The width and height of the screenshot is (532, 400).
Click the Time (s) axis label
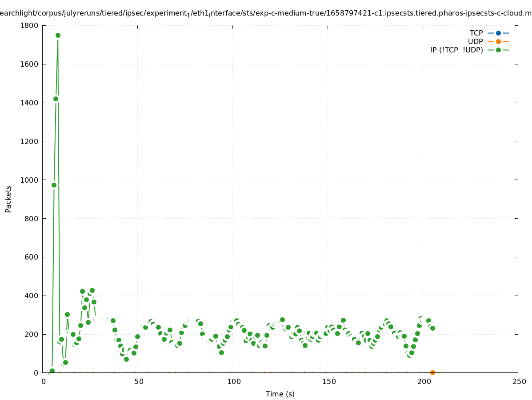[280, 394]
